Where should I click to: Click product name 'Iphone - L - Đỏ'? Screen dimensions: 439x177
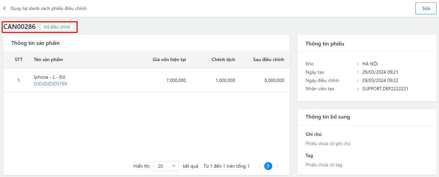click(50, 77)
